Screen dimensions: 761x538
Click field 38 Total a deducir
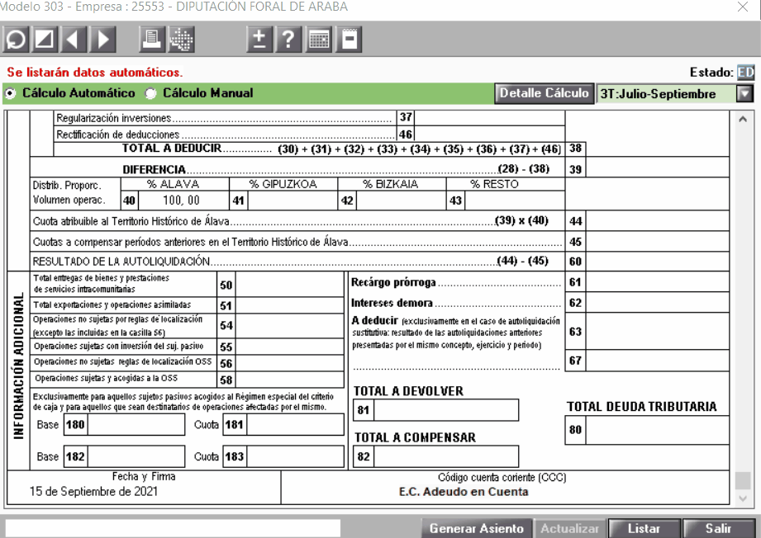pos(657,149)
